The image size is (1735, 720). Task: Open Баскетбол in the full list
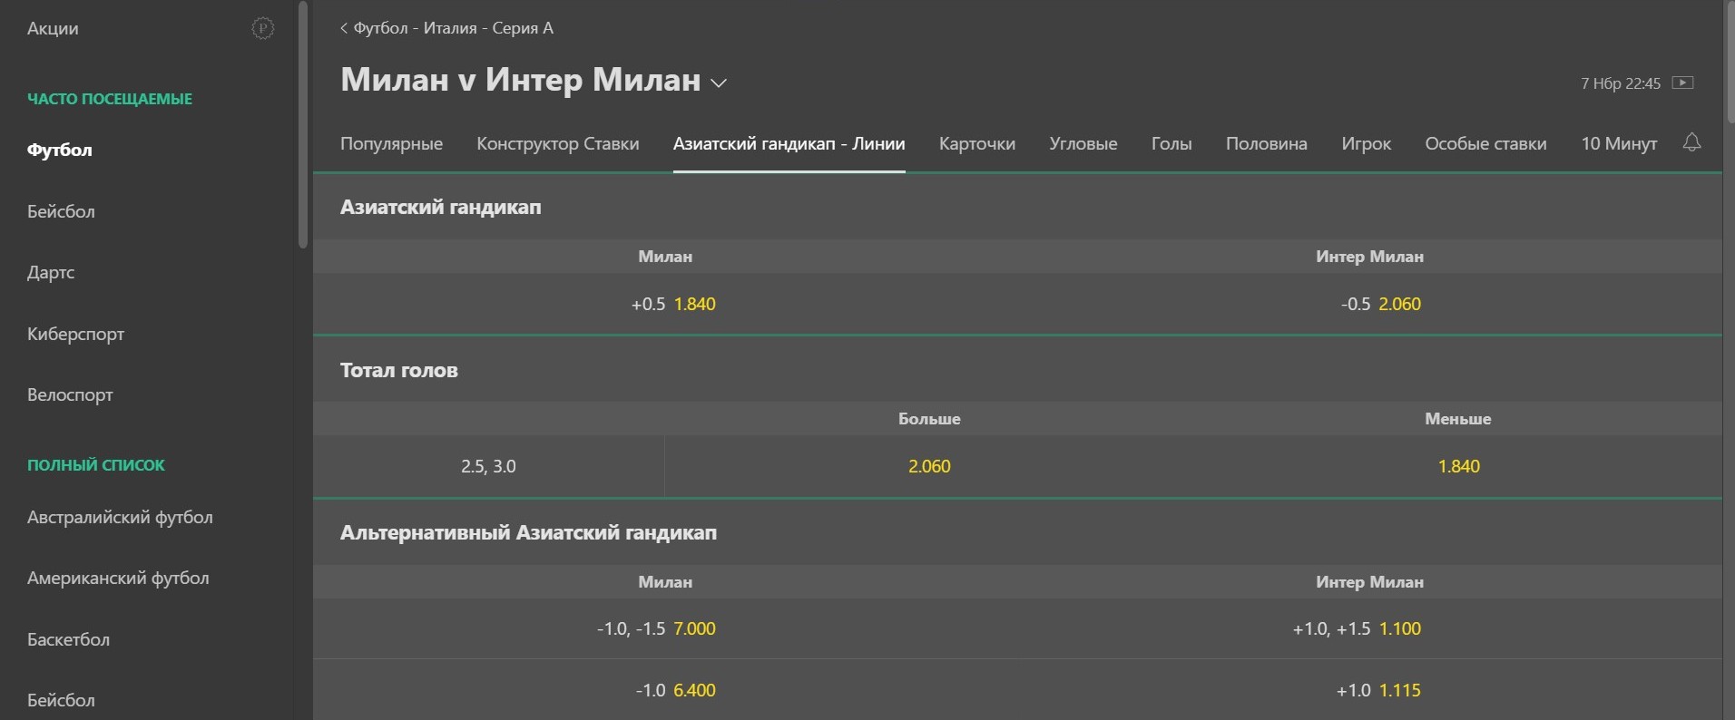tap(68, 639)
